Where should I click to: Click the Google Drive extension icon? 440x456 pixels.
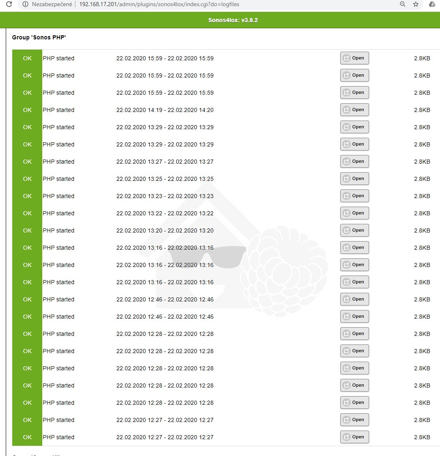(x=432, y=4)
